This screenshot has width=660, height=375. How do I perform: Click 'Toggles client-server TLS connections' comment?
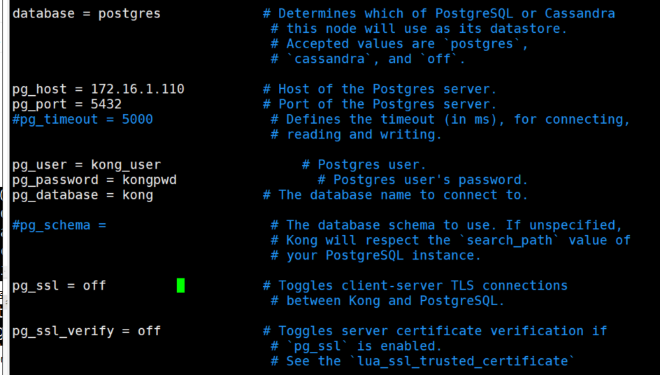(422, 285)
